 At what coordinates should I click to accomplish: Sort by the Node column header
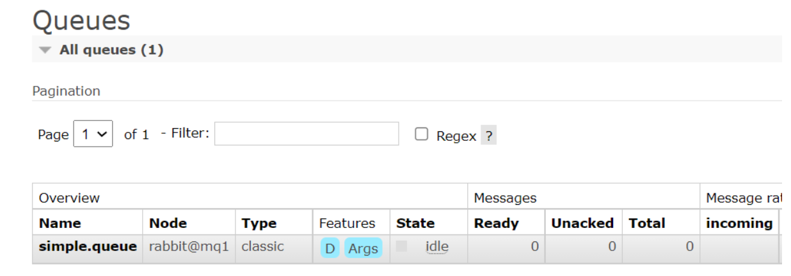(168, 223)
